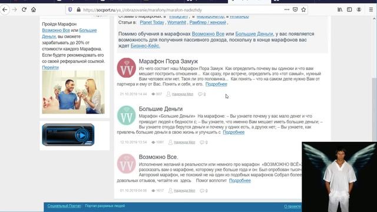Open author Надежда Мел under Возможно Все
Viewport: 377px width, 212px height.
pyautogui.click(x=184, y=191)
